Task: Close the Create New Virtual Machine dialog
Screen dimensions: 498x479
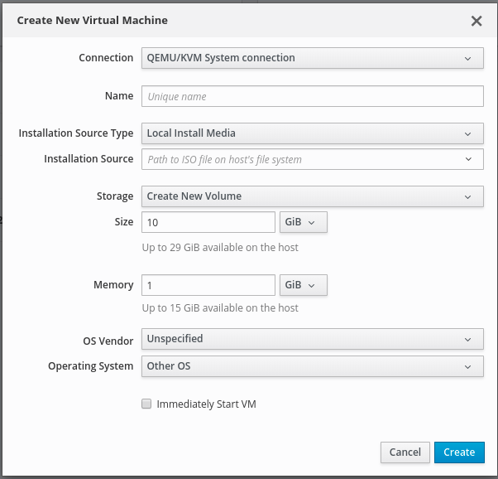Action: [x=476, y=21]
